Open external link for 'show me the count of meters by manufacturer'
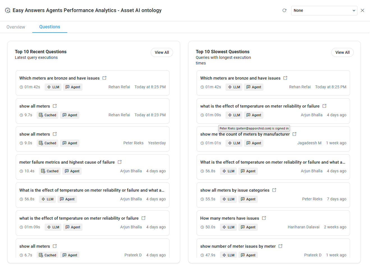Image resolution: width=370 pixels, height=269 pixels. (x=295, y=134)
